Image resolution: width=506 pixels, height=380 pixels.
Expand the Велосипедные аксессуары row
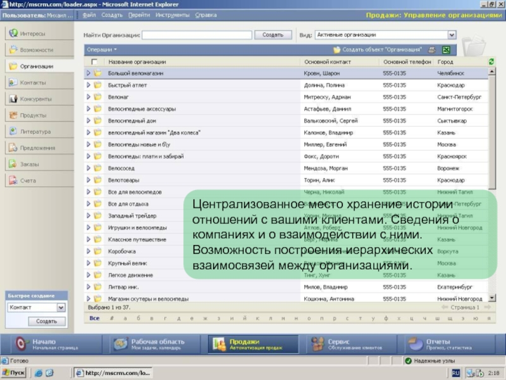pos(89,109)
